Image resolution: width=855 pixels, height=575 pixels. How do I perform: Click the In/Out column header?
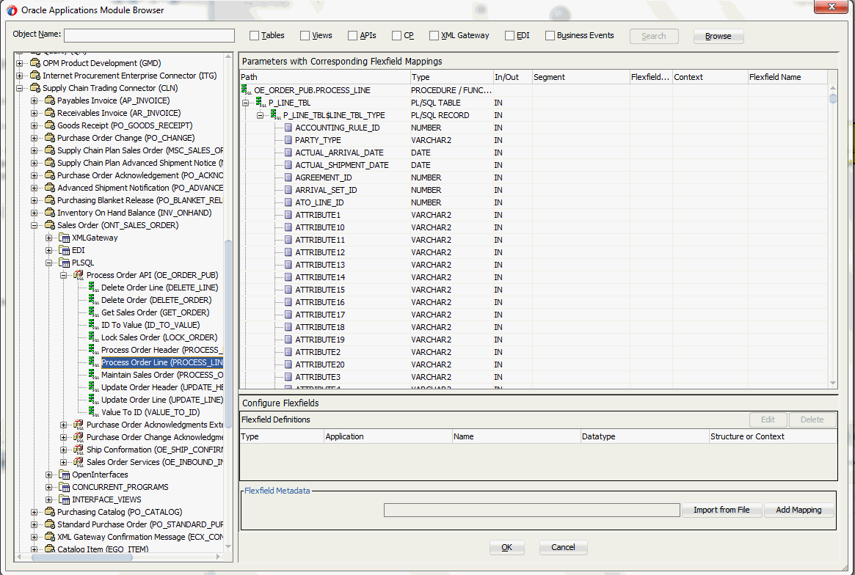(x=512, y=77)
